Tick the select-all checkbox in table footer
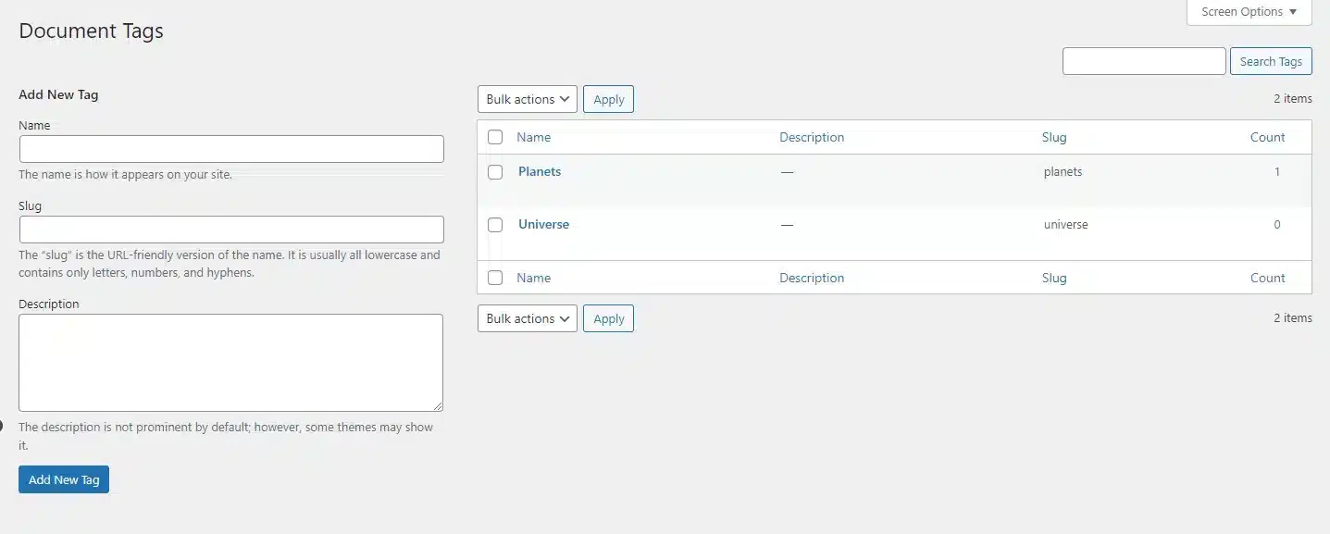1330x534 pixels. (495, 278)
